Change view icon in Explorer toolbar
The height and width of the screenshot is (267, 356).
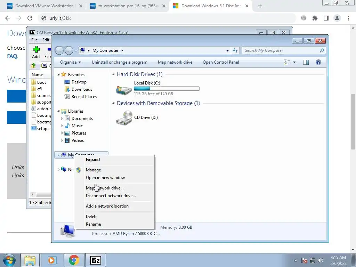[287, 62]
